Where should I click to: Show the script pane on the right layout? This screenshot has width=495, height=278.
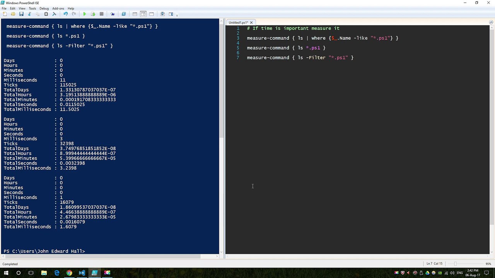tap(143, 14)
